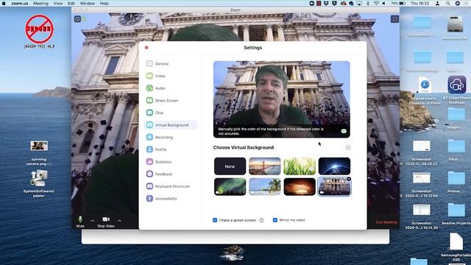Click the green screen help question icon
This screenshot has width=471, height=265.
point(261,220)
